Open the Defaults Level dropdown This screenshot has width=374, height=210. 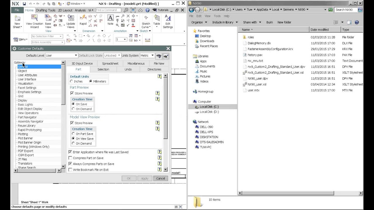tap(61, 55)
